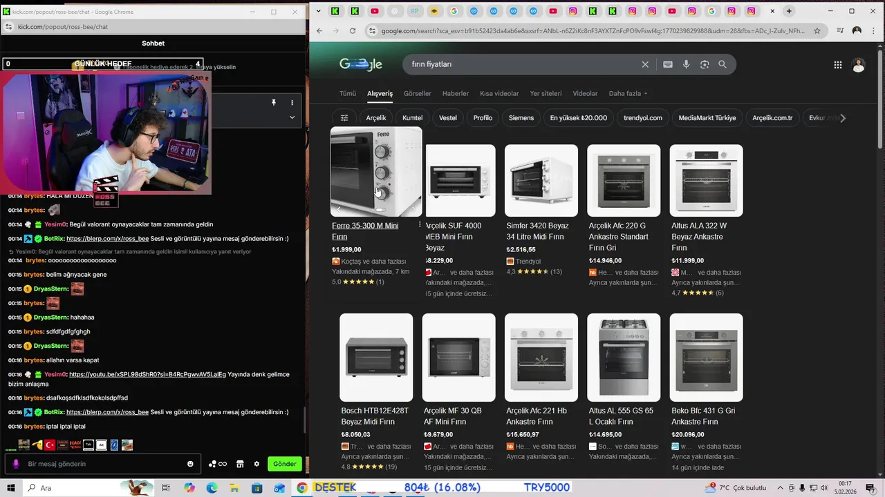Screen dimensions: 885x497
Task: Open the on-screen keyboard in Google search
Action: (x=668, y=64)
